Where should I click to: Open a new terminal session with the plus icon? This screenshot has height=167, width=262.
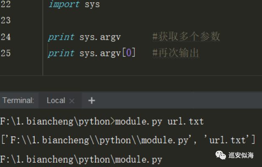(92, 101)
